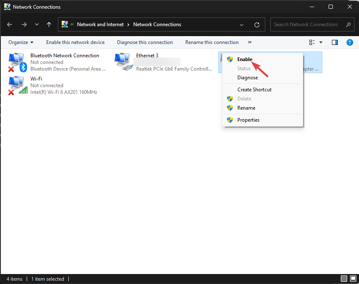Expand the change view options arrow

[x=321, y=42]
